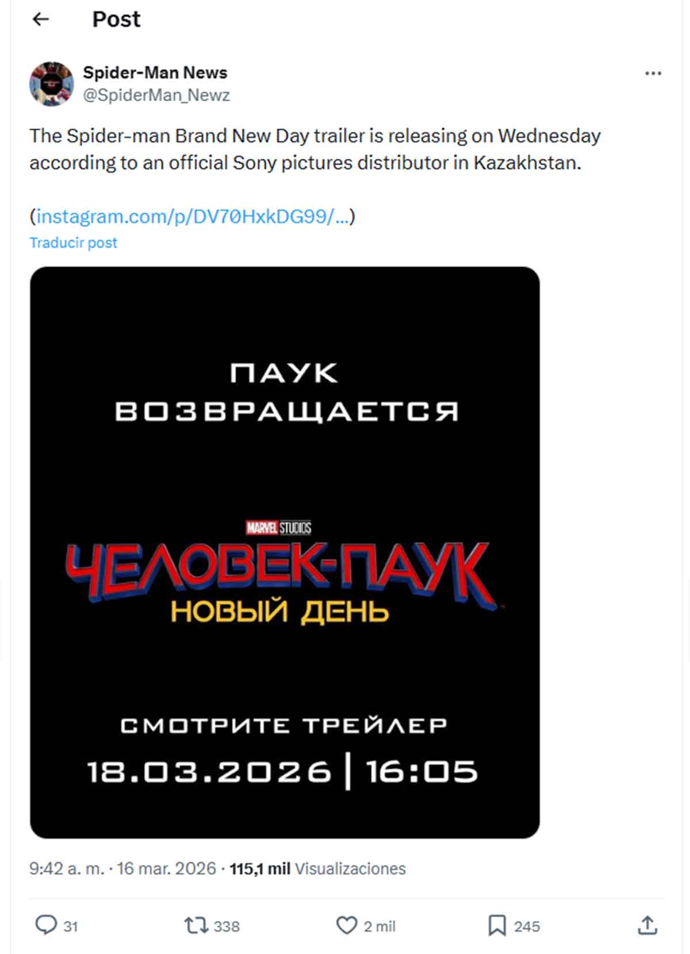The width and height of the screenshot is (690, 954).
Task: Go back using the left arrow icon
Action: pyautogui.click(x=41, y=19)
